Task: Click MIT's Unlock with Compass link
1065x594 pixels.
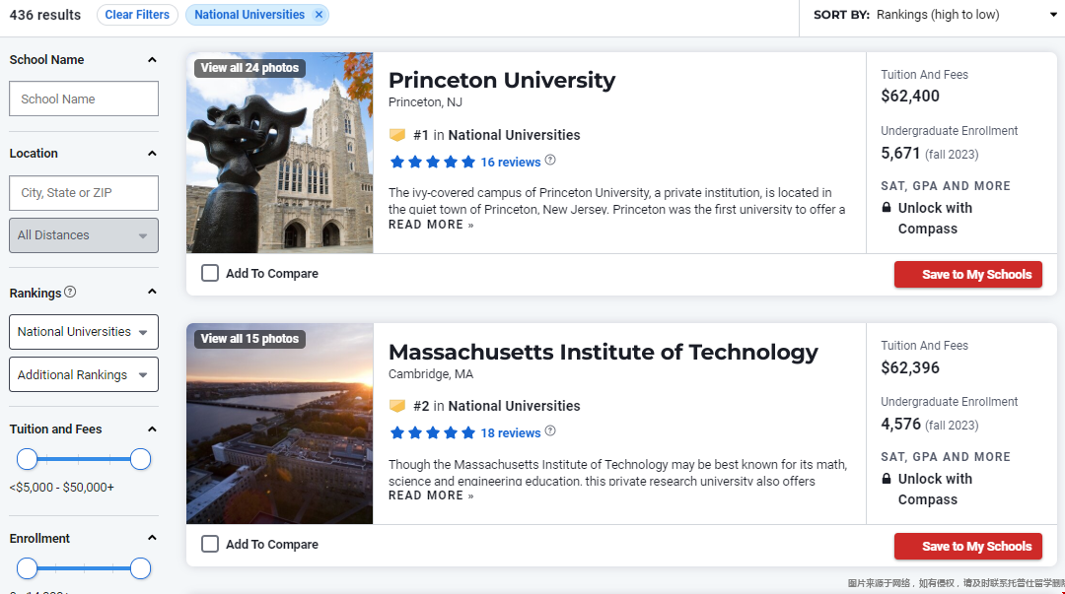Action: point(935,489)
